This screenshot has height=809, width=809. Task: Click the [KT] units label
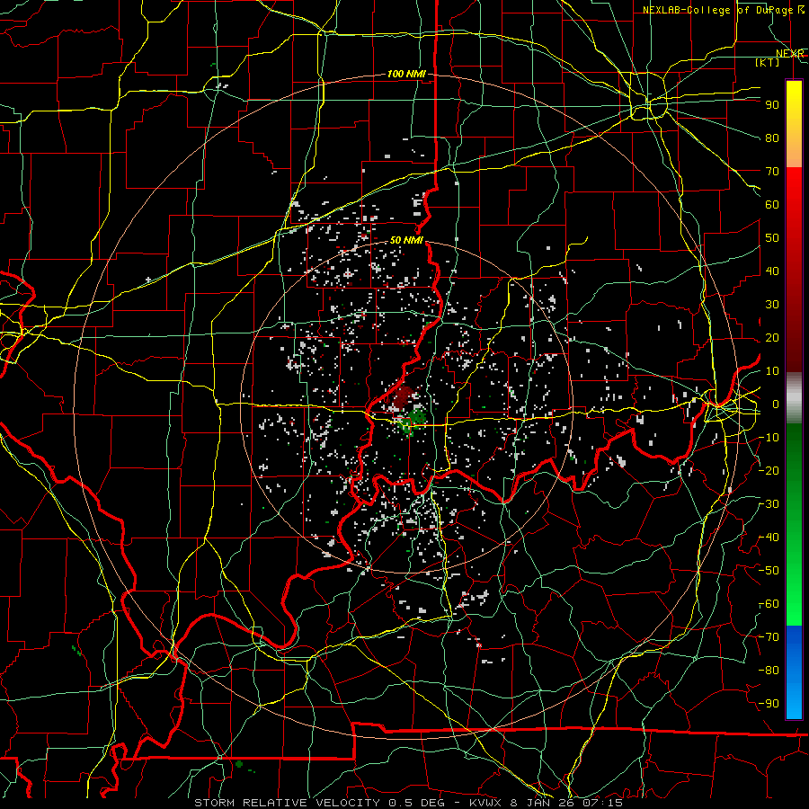(x=768, y=62)
